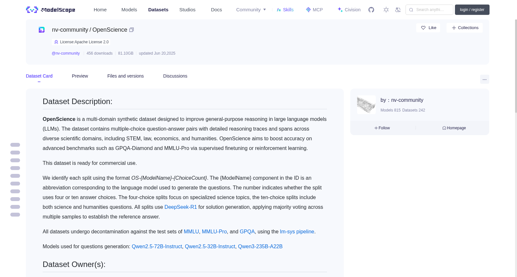Switch to the Preview tab
The height and width of the screenshot is (277, 517).
80,76
